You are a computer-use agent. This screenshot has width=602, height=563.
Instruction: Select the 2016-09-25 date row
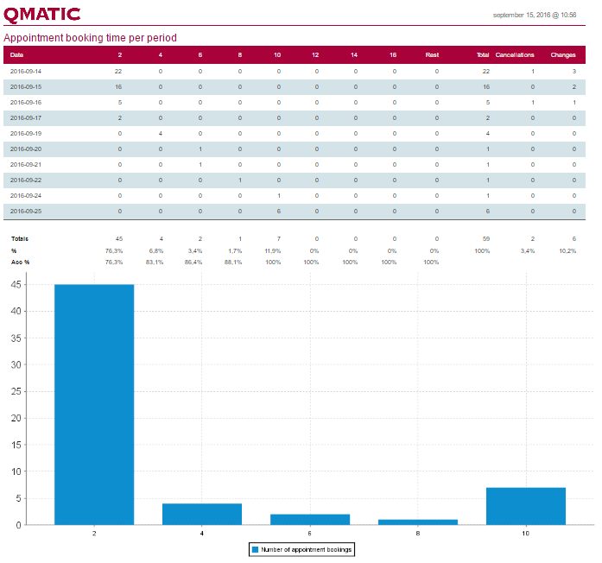pyautogui.click(x=26, y=211)
